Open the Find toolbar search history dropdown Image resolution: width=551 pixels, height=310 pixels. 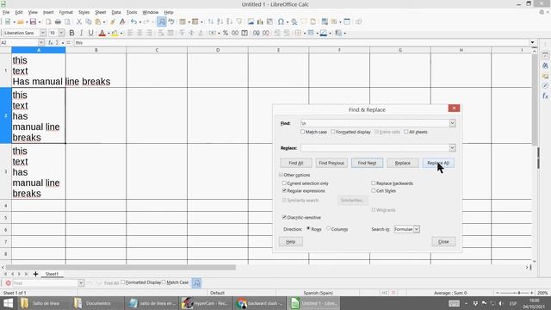[81, 283]
